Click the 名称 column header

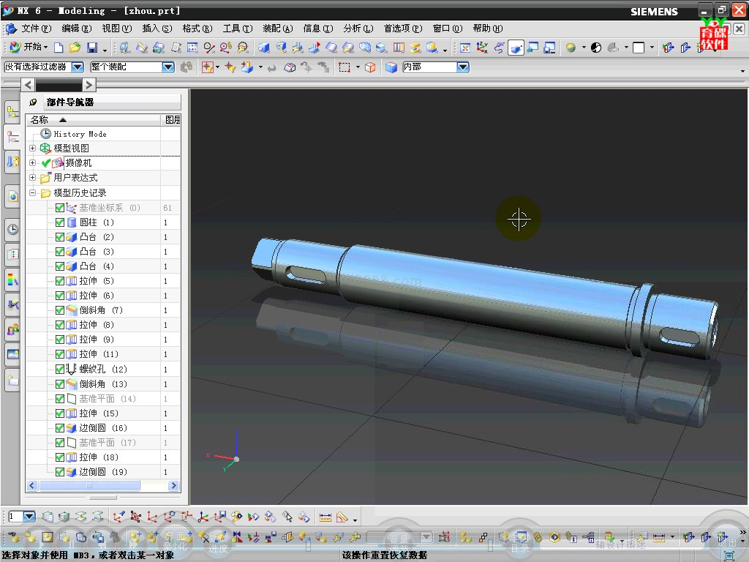(39, 120)
